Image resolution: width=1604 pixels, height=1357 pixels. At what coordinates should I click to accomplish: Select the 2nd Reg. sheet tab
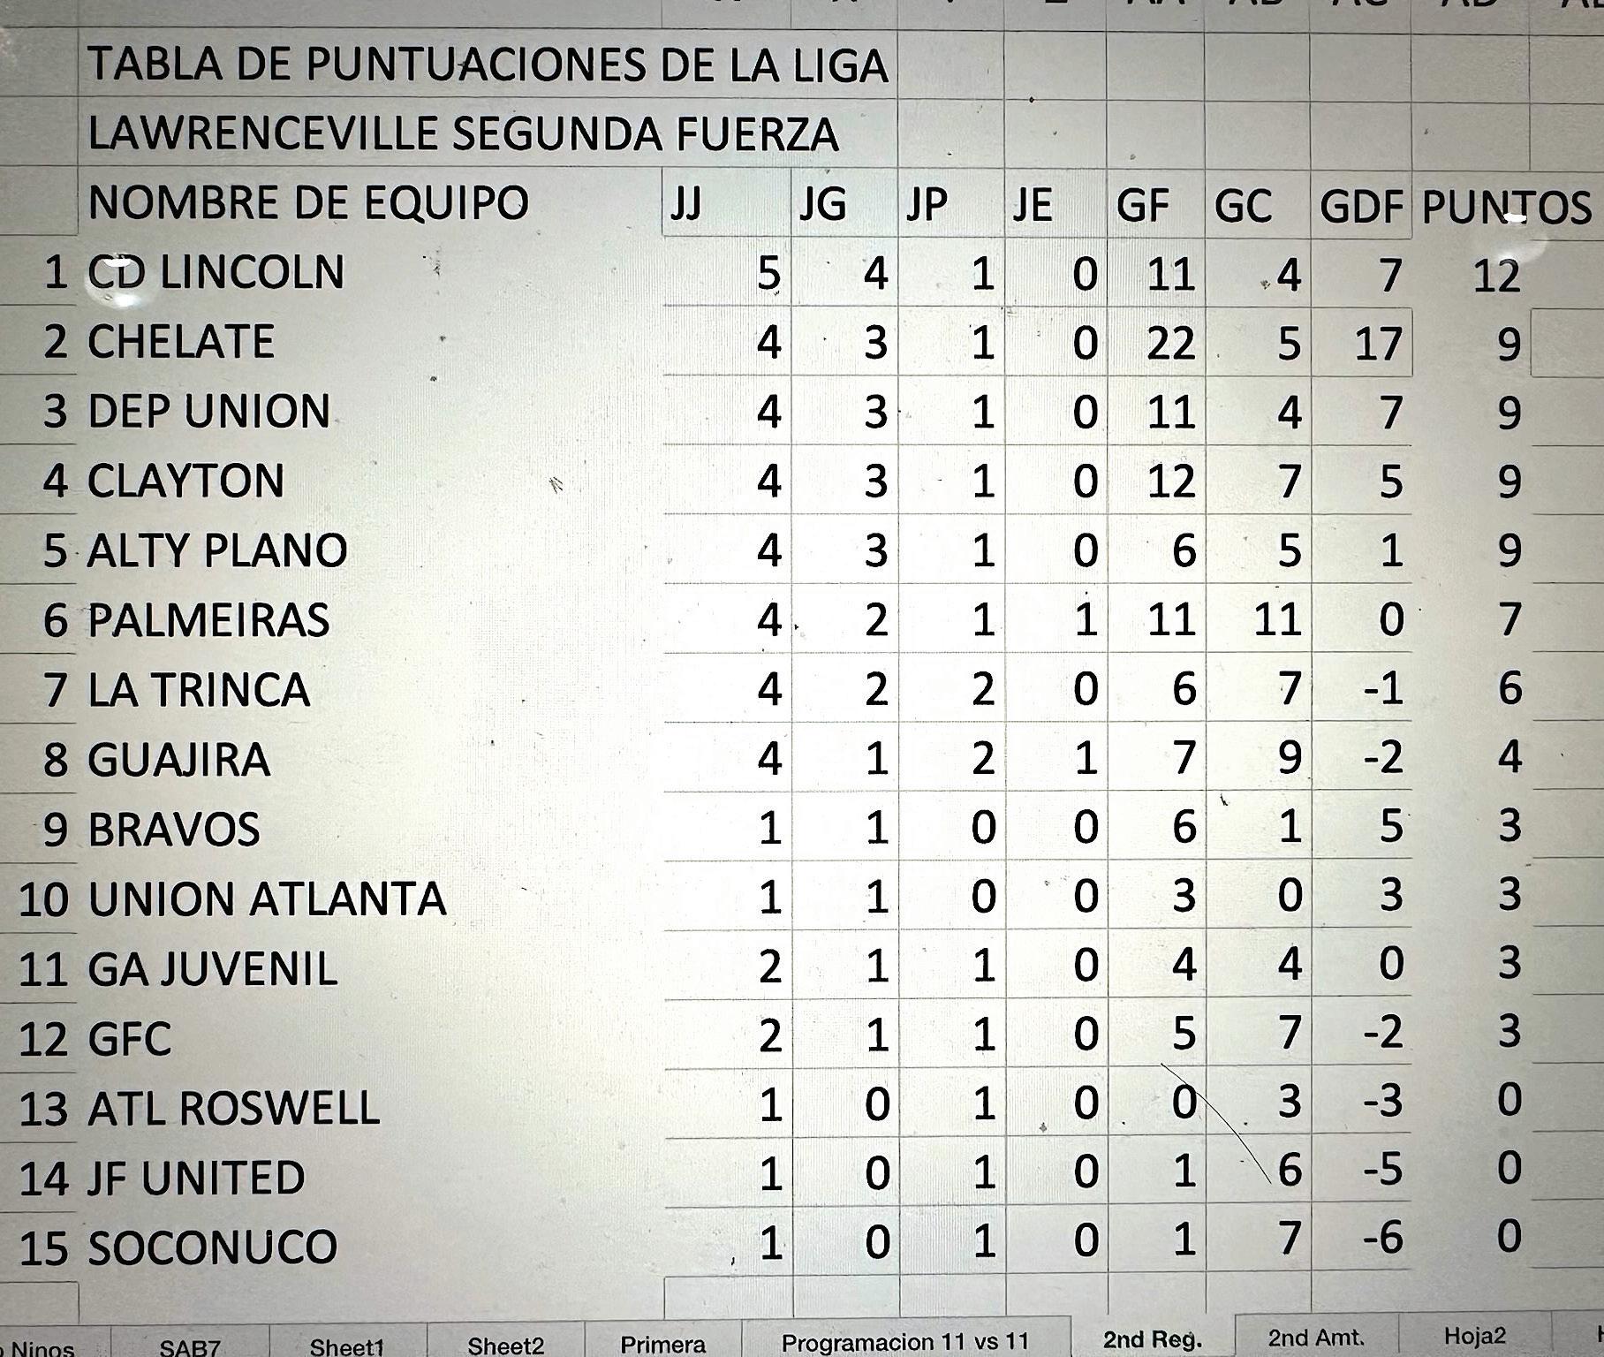(x=1153, y=1338)
